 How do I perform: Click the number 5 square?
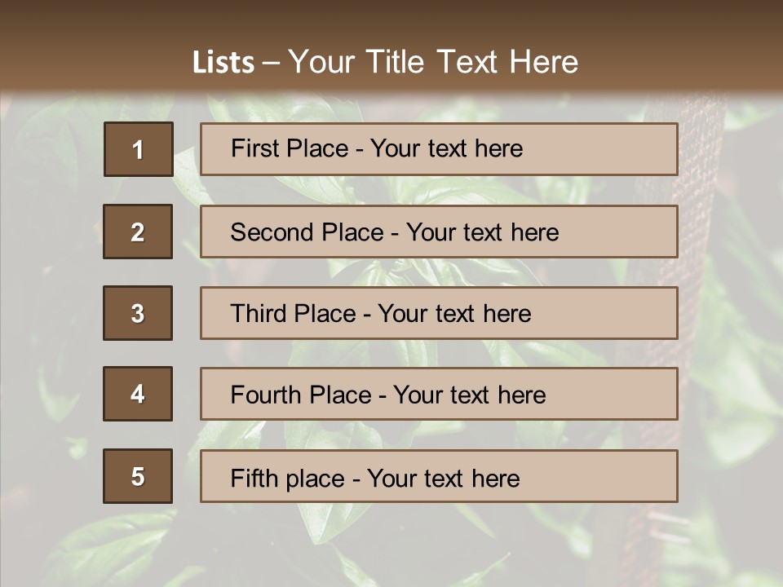pyautogui.click(x=137, y=476)
